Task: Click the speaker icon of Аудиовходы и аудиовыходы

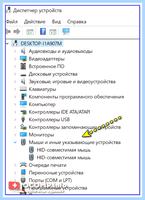Action: (23, 51)
